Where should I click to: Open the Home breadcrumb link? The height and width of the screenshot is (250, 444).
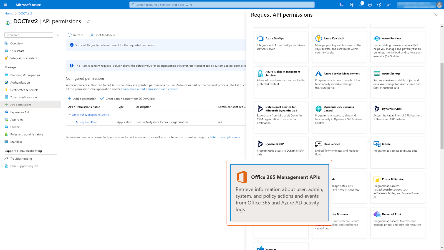tap(9, 13)
